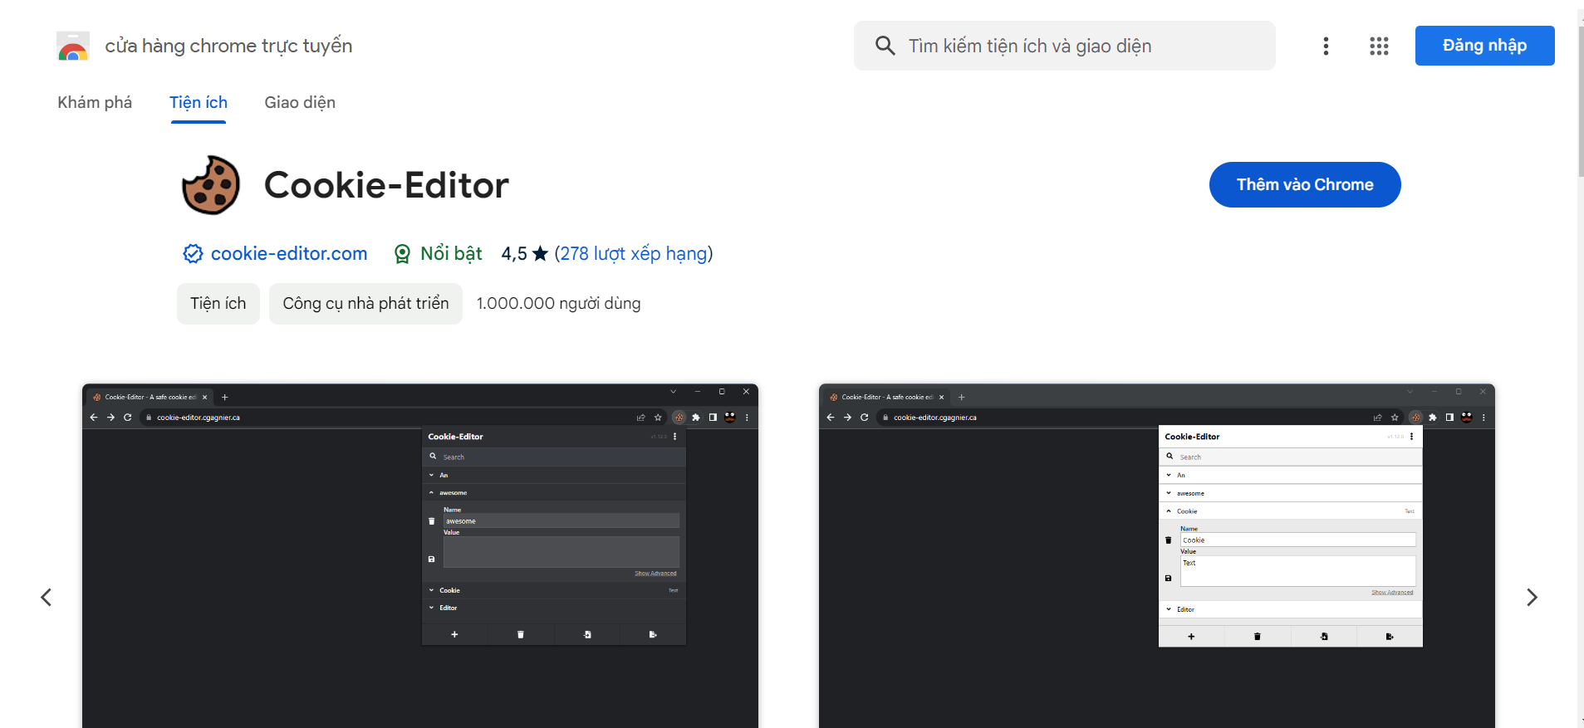Show next screenshot with right arrow
This screenshot has height=728, width=1584.
click(x=1532, y=597)
